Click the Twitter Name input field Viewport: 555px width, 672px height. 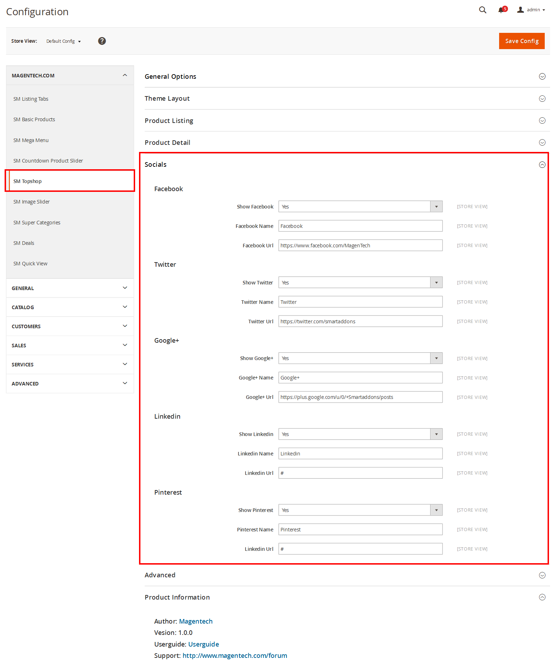pyautogui.click(x=360, y=302)
